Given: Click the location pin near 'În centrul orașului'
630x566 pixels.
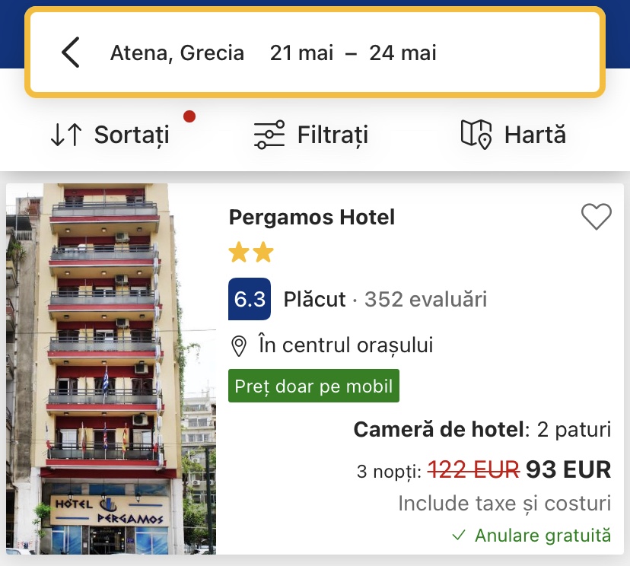Looking at the screenshot, I should tap(239, 346).
